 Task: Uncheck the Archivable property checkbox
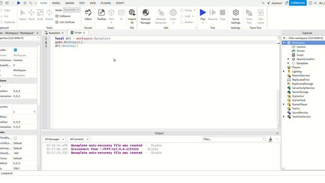pos(15,50)
